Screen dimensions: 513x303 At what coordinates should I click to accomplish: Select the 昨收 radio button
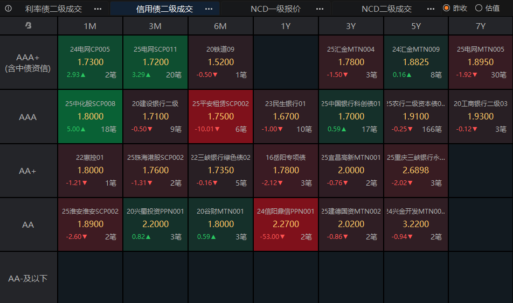pos(446,8)
